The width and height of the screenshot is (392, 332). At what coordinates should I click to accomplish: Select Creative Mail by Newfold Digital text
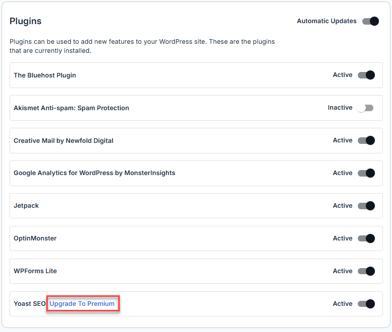click(63, 140)
